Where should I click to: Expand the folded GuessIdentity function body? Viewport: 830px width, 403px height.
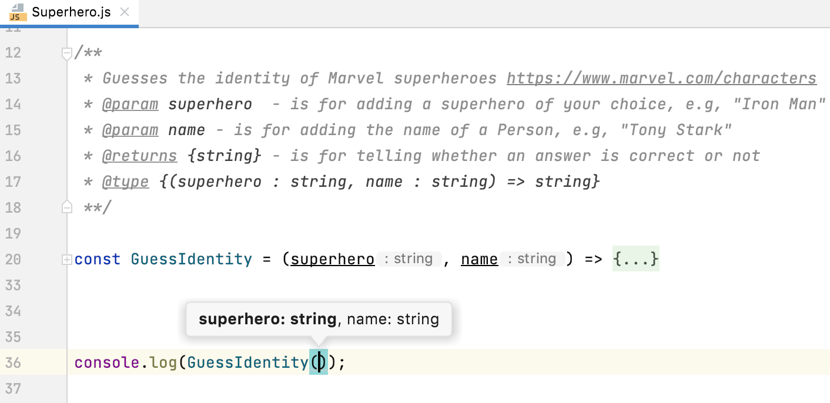(x=66, y=259)
